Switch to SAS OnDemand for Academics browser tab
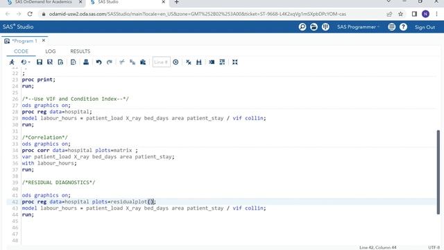The image size is (444, 250). point(44,2)
